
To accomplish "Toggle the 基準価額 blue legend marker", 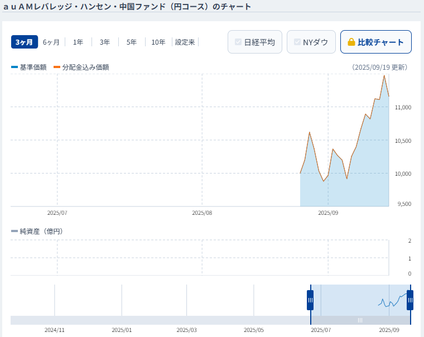I will [15, 67].
